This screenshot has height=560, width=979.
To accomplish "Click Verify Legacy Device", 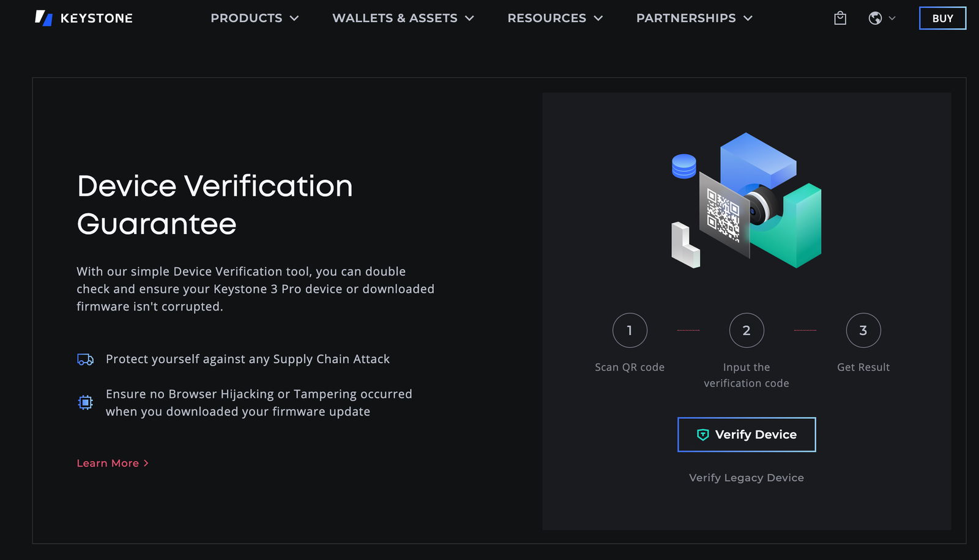I will click(x=746, y=477).
